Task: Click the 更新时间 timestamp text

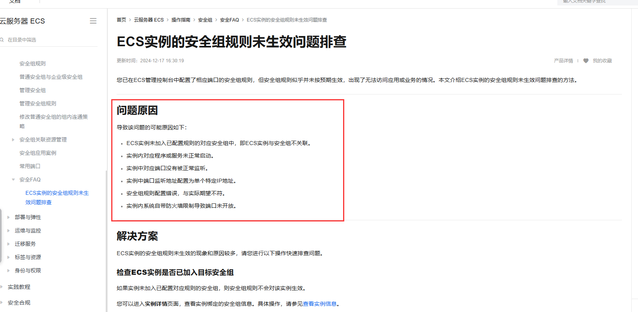Action: [150, 61]
